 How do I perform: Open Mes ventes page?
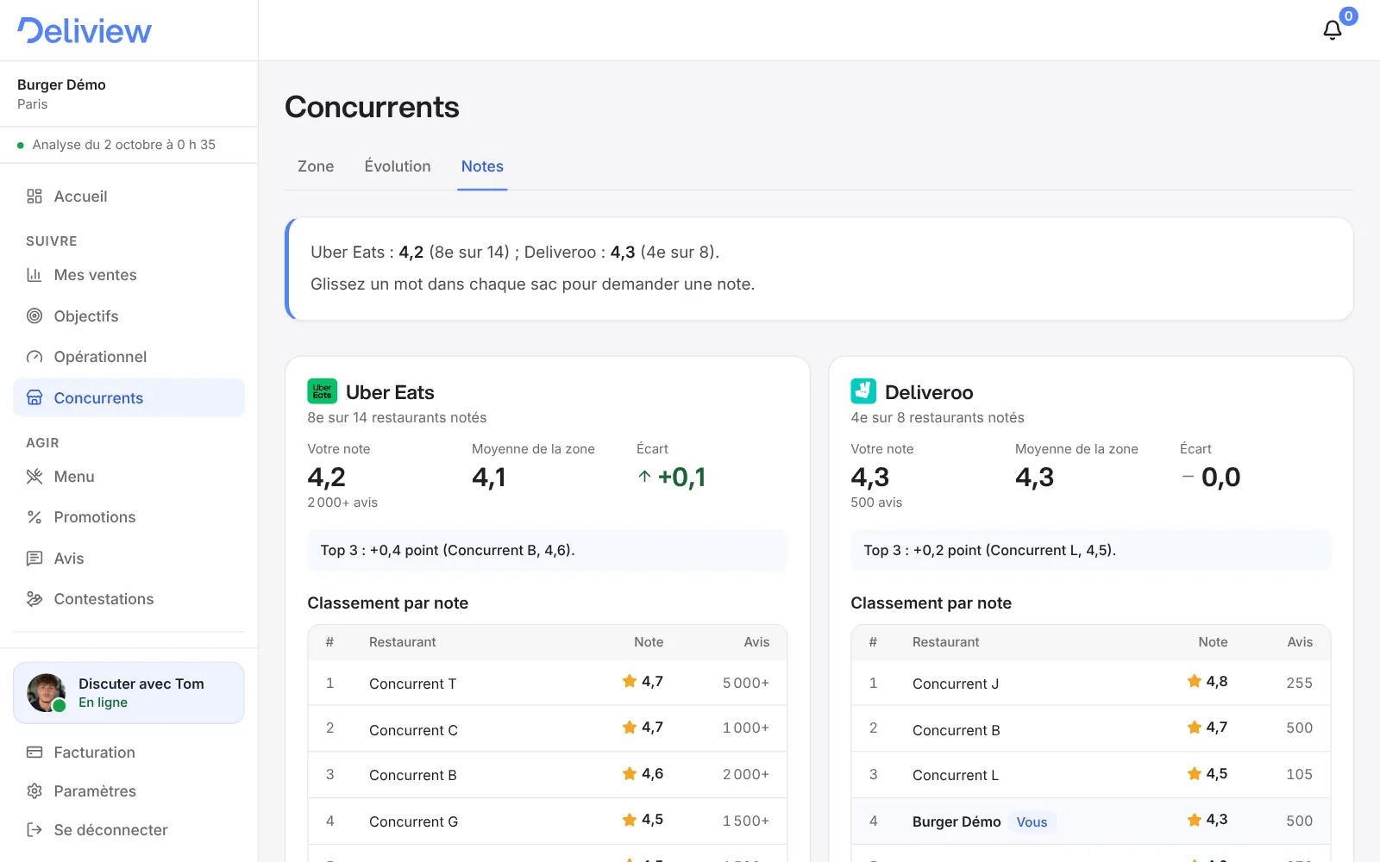tap(129, 275)
